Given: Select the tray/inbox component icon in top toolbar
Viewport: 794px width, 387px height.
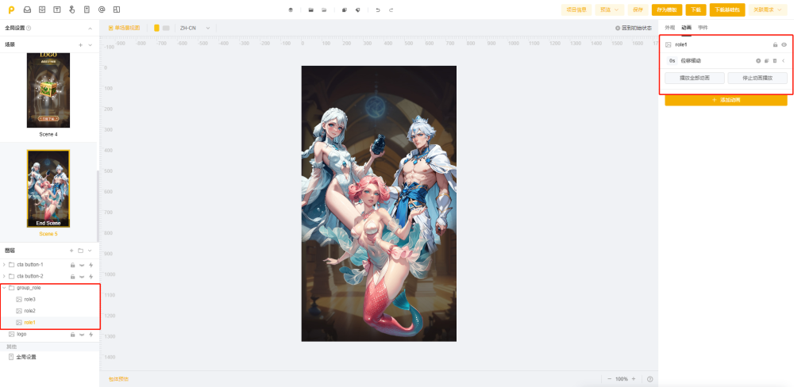Looking at the screenshot, I should click(x=27, y=10).
